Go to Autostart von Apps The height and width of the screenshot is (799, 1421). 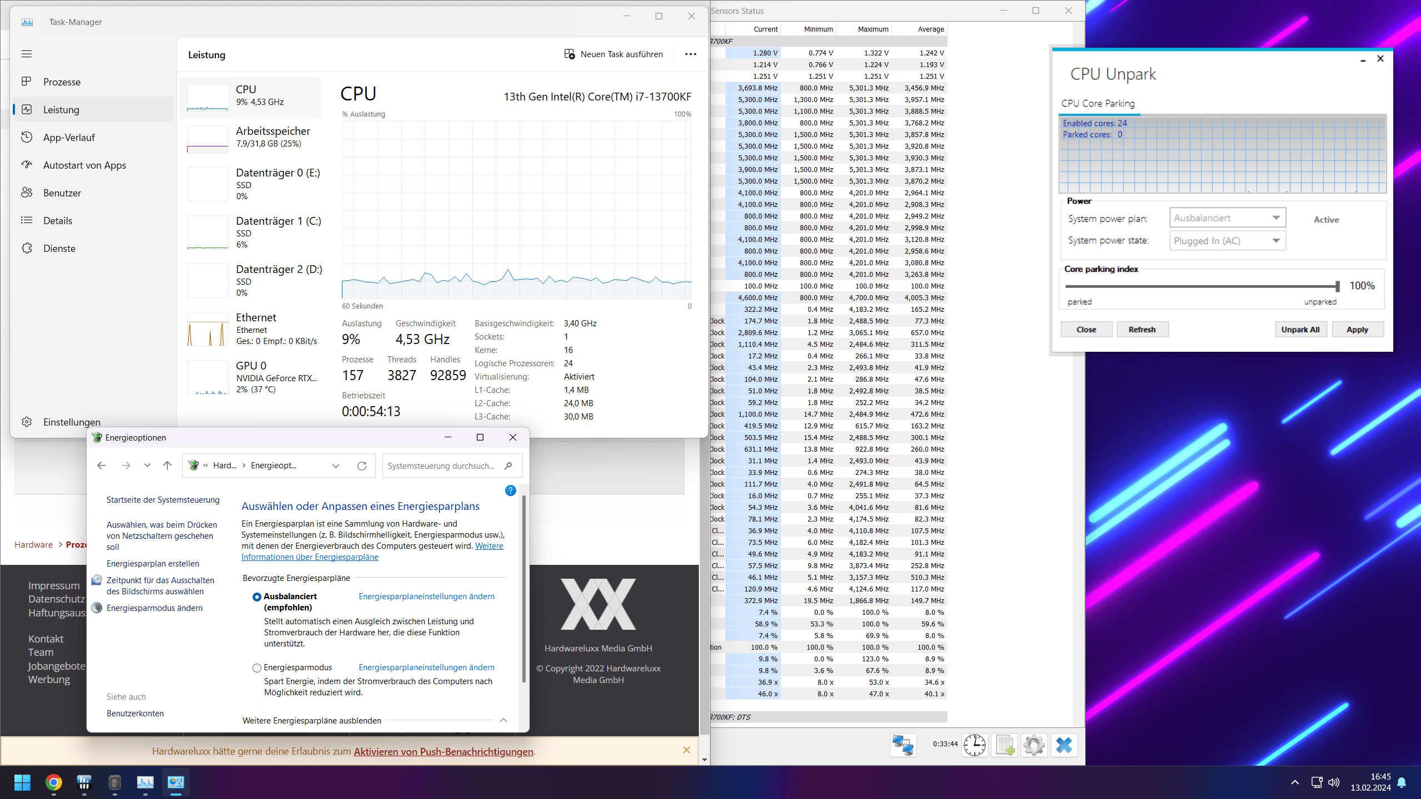93,165
